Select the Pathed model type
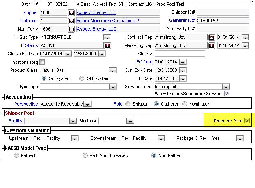The height and width of the screenshot is (188, 255). 16,155
